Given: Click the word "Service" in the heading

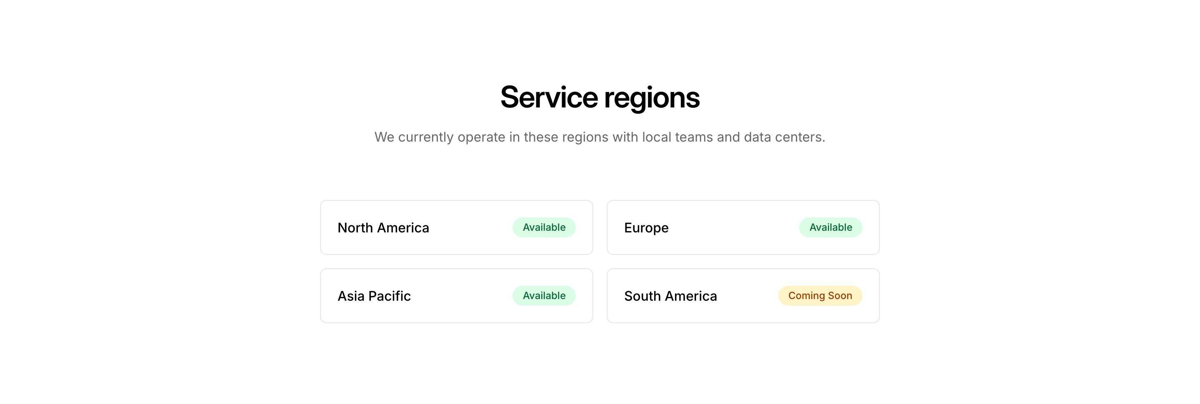Looking at the screenshot, I should pos(549,98).
